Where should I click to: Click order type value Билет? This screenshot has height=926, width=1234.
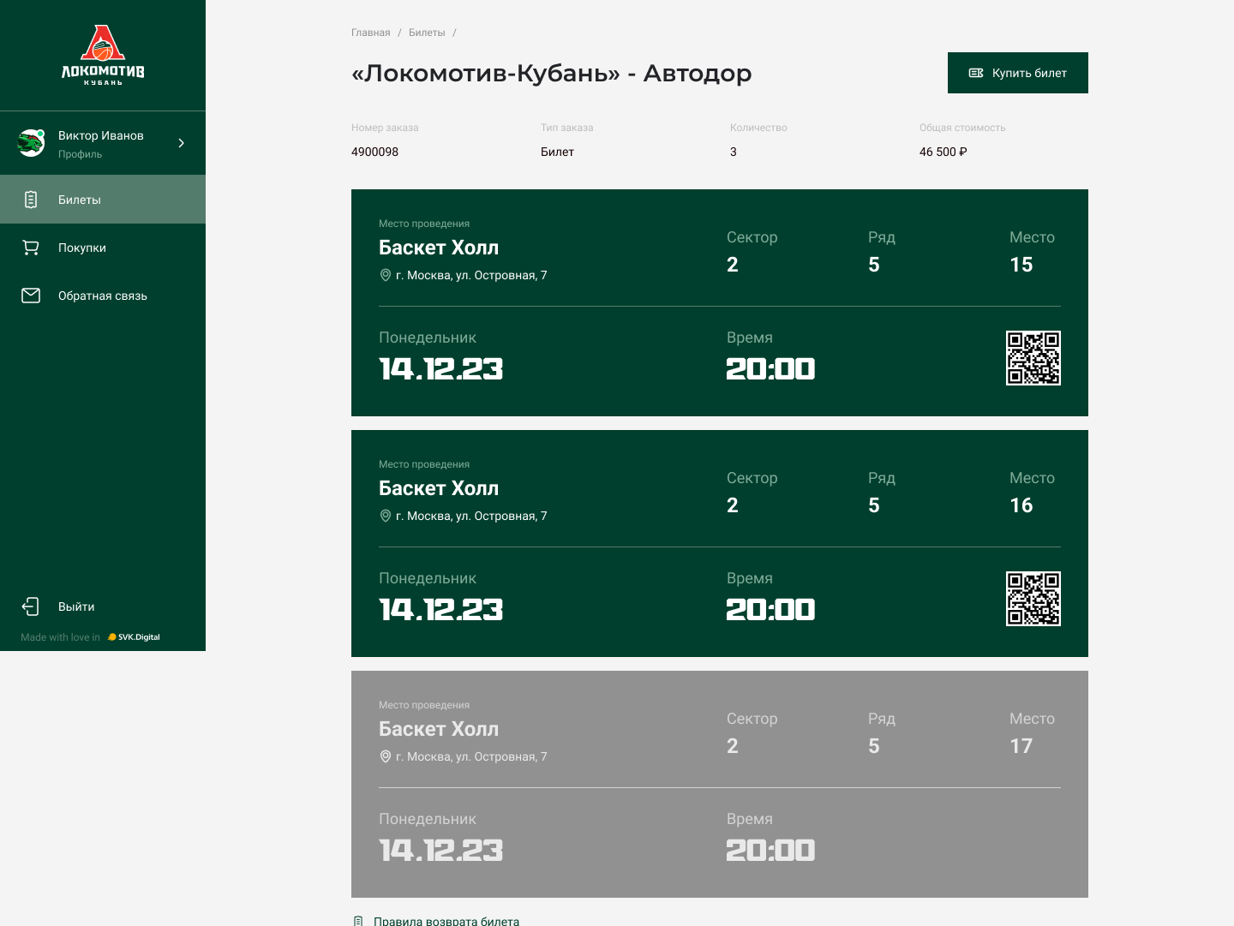[x=557, y=152]
